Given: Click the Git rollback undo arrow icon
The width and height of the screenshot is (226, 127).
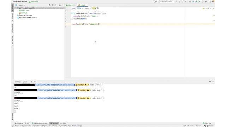Looking at the screenshot, I should 206,2.
